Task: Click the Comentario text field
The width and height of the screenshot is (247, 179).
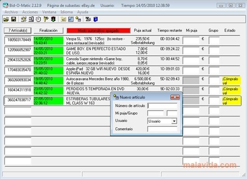Action: (x=162, y=129)
